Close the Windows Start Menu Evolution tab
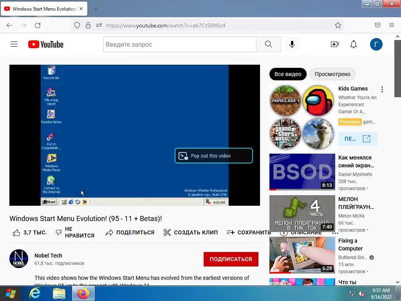This screenshot has width=401, height=301. [81, 9]
